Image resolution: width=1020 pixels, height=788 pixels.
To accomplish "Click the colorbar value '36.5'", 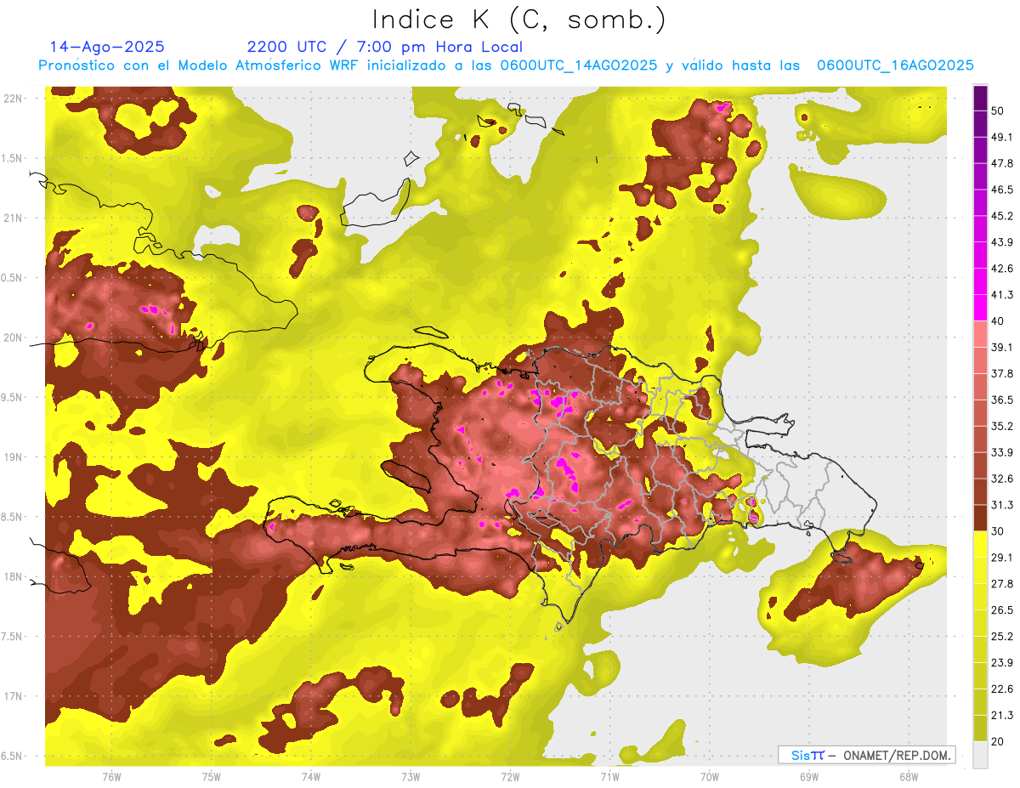I will (x=1002, y=400).
